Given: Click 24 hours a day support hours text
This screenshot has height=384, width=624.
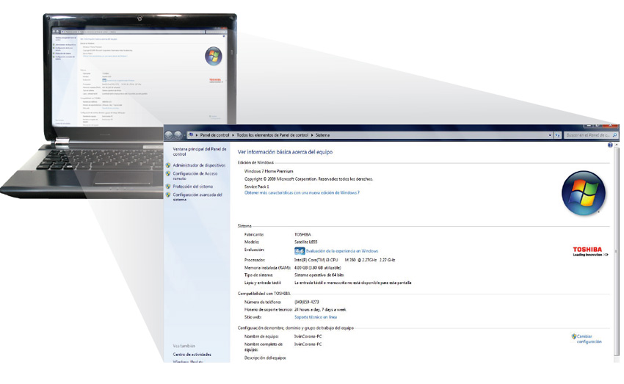Looking at the screenshot, I should [320, 310].
